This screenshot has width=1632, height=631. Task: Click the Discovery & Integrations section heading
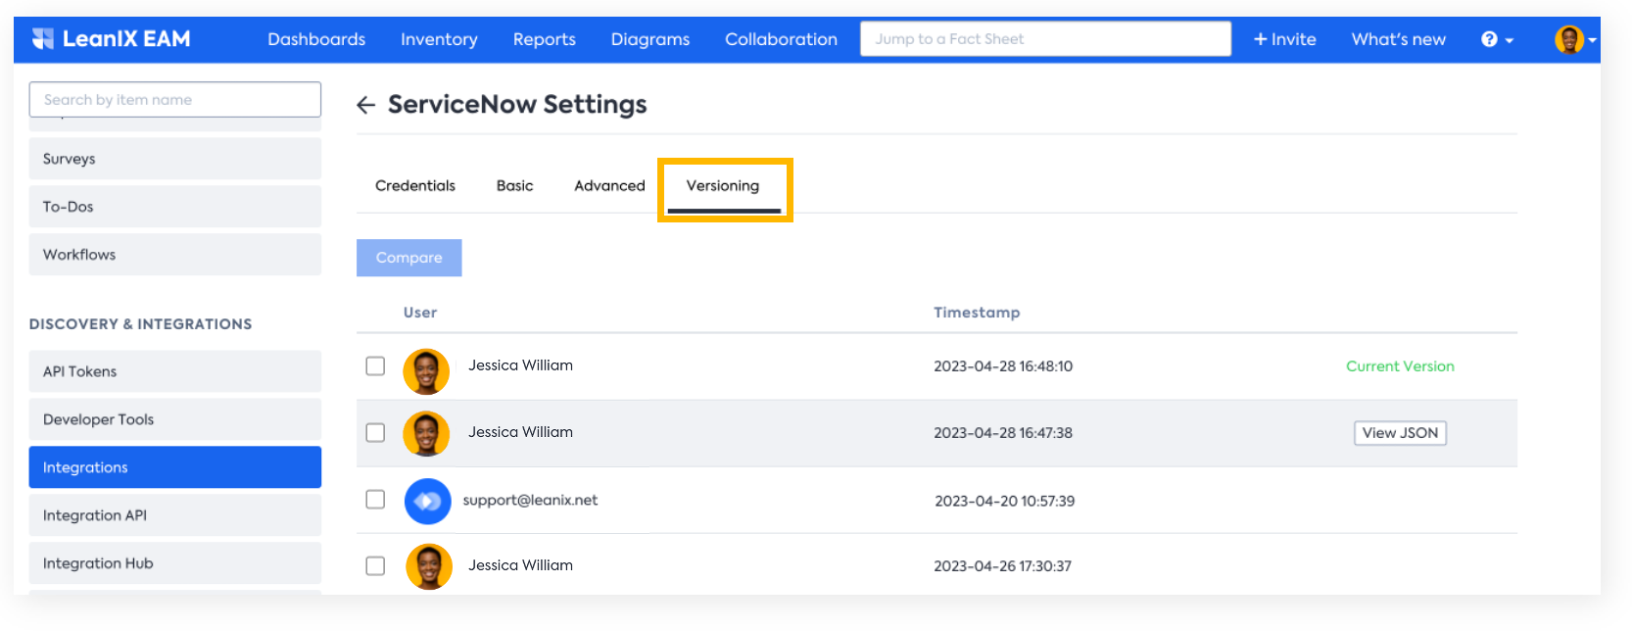click(140, 324)
